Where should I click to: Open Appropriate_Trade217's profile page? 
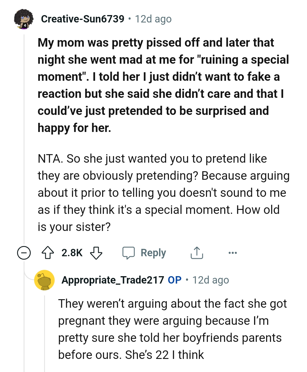click(112, 280)
